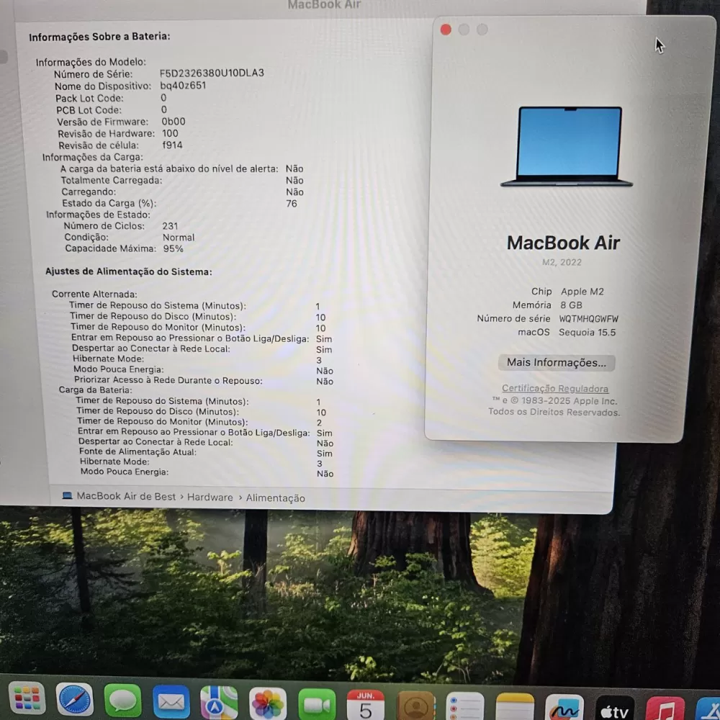720x720 pixels.
Task: Click the macOS version Sequoia 15.5
Action: click(587, 333)
